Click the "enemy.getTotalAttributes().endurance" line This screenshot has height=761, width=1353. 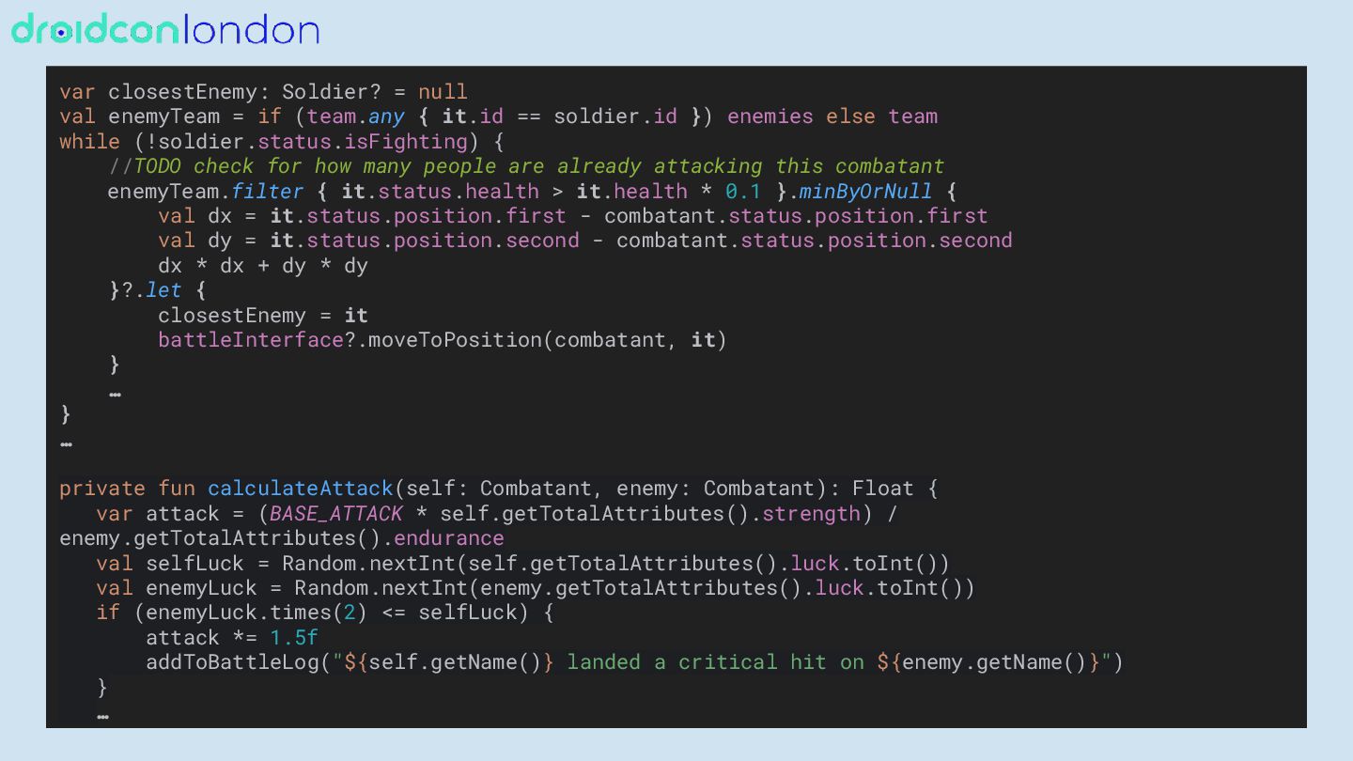coord(282,538)
